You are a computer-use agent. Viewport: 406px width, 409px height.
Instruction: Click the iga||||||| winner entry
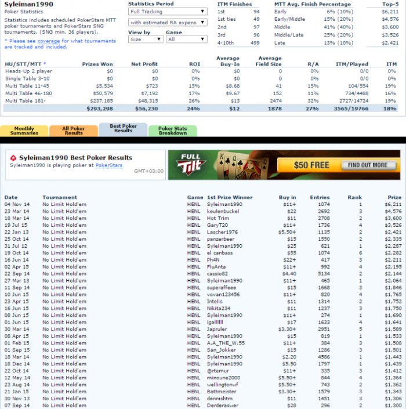215,322
